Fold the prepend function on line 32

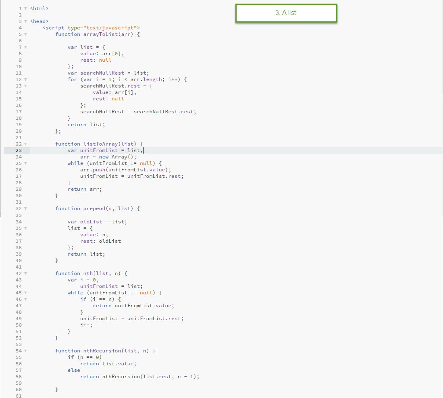click(x=25, y=208)
